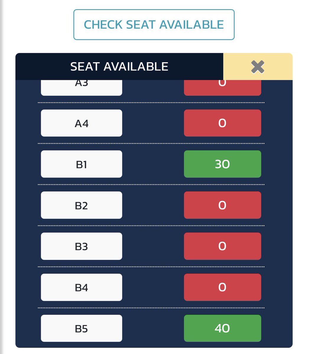Click the red 0 count for A4
This screenshot has height=354, width=317.
pos(222,123)
